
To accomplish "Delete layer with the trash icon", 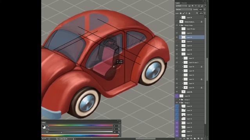I will (x=202, y=138).
